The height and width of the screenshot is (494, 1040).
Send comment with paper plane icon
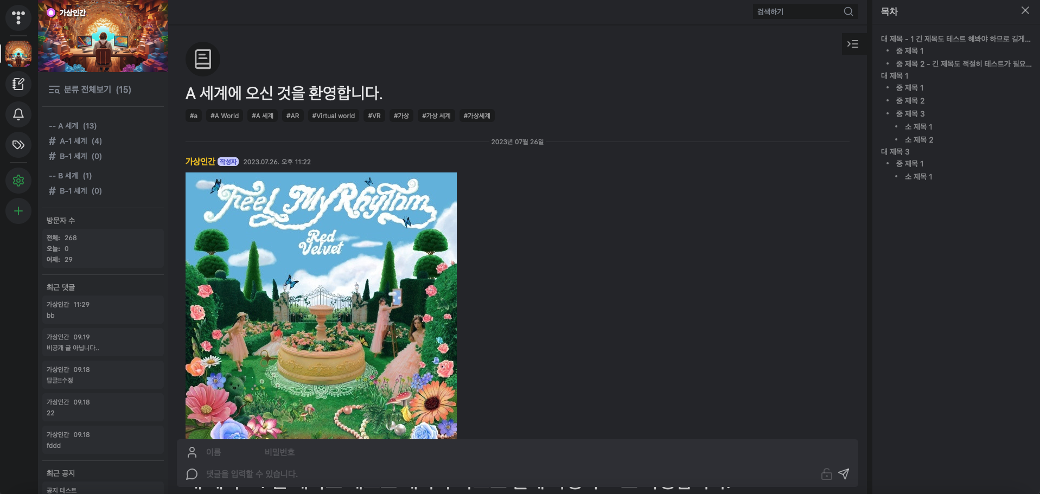pyautogui.click(x=844, y=474)
